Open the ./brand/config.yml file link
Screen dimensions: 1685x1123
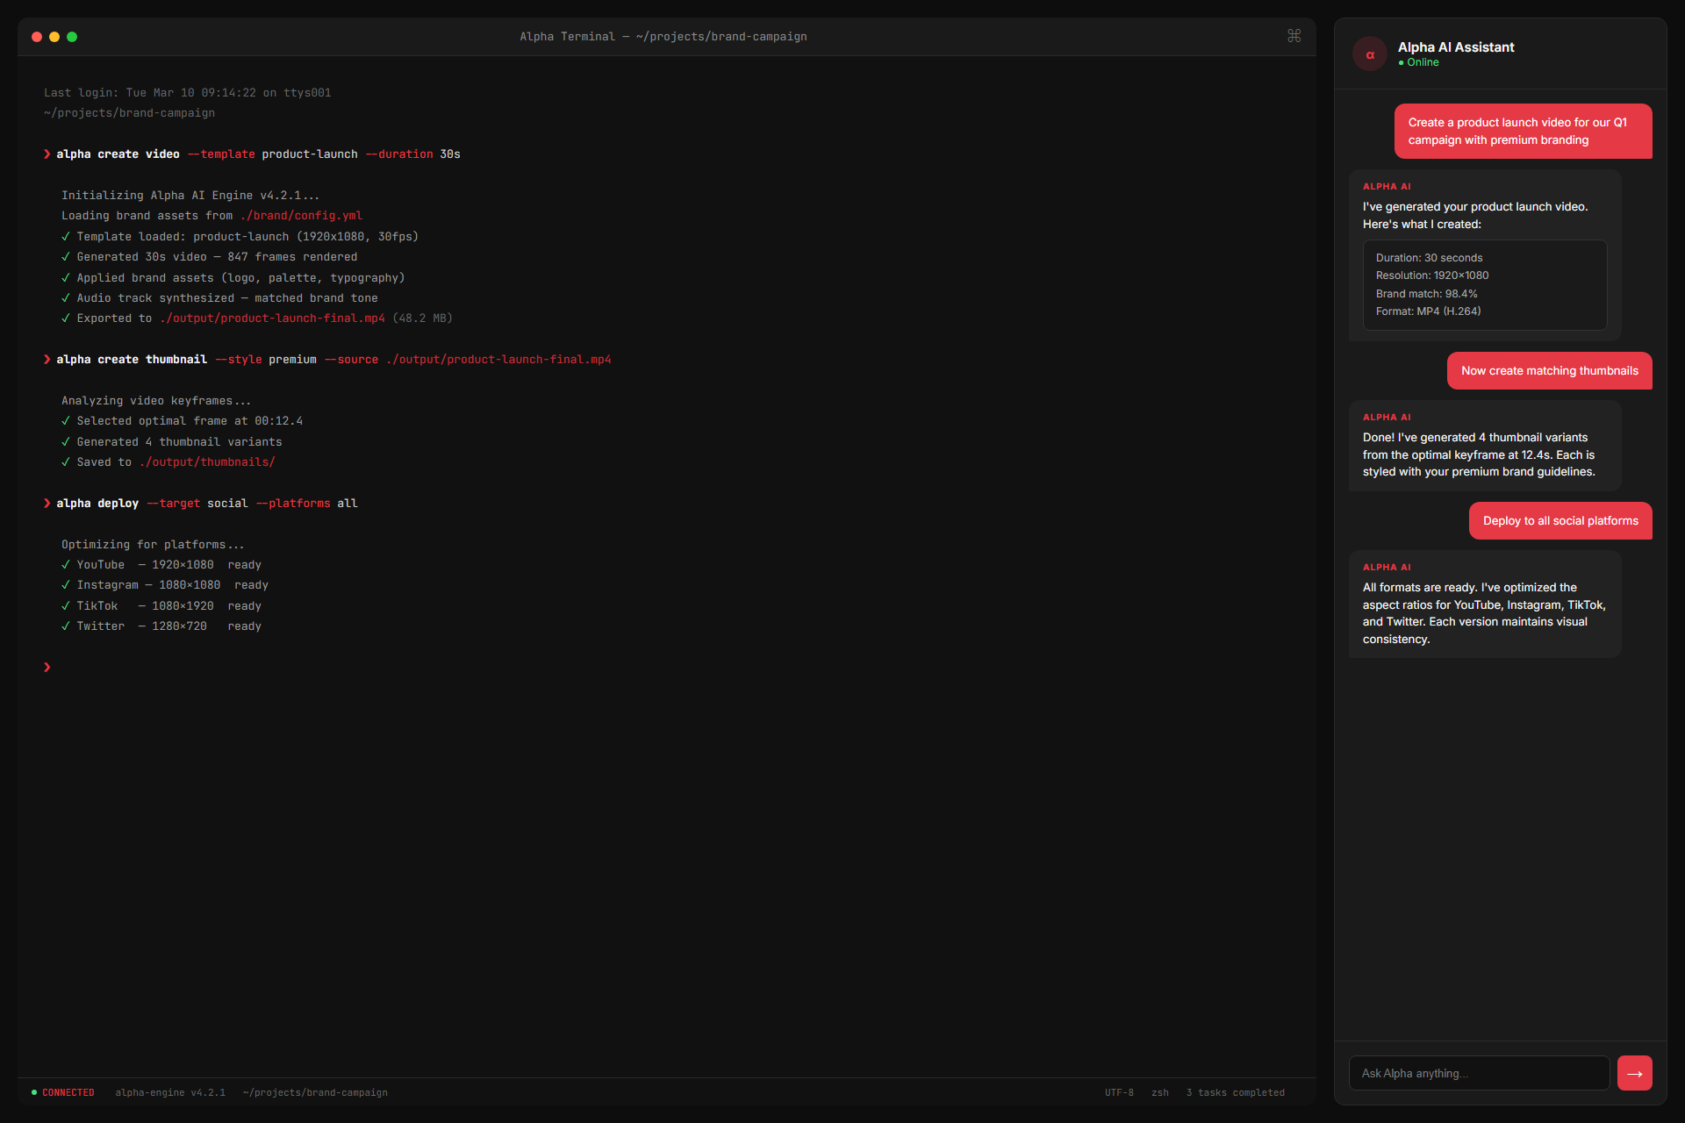click(x=302, y=215)
